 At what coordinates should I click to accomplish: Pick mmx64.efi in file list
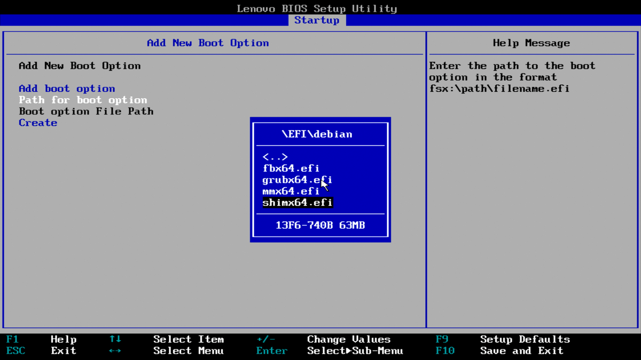291,191
